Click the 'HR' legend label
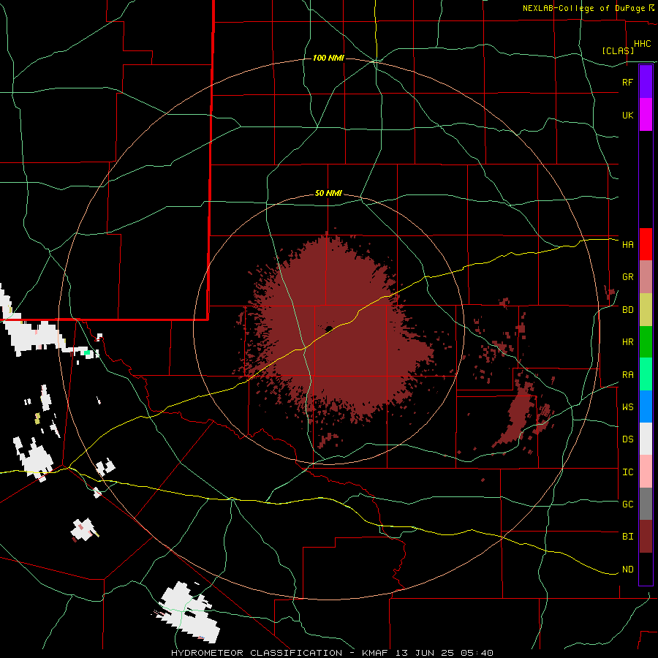Screen dimensions: 658x658 click(x=627, y=342)
